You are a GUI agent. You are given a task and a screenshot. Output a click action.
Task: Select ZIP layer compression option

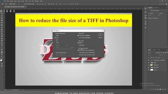86,52
